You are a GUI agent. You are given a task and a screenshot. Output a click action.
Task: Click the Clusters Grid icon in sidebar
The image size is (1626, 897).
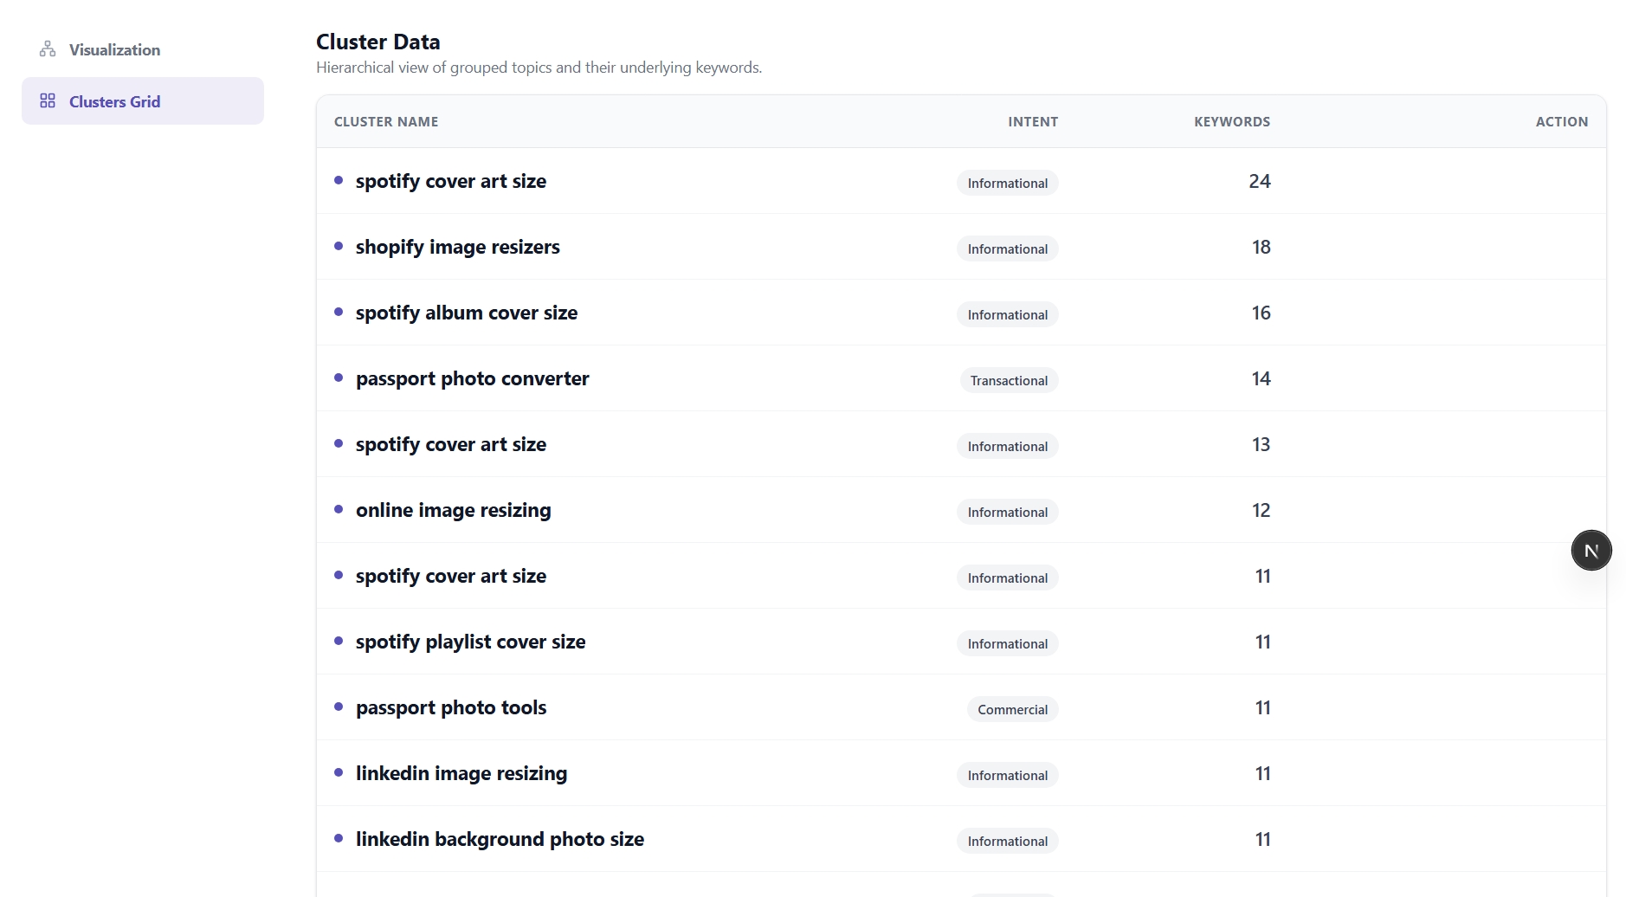click(x=48, y=101)
